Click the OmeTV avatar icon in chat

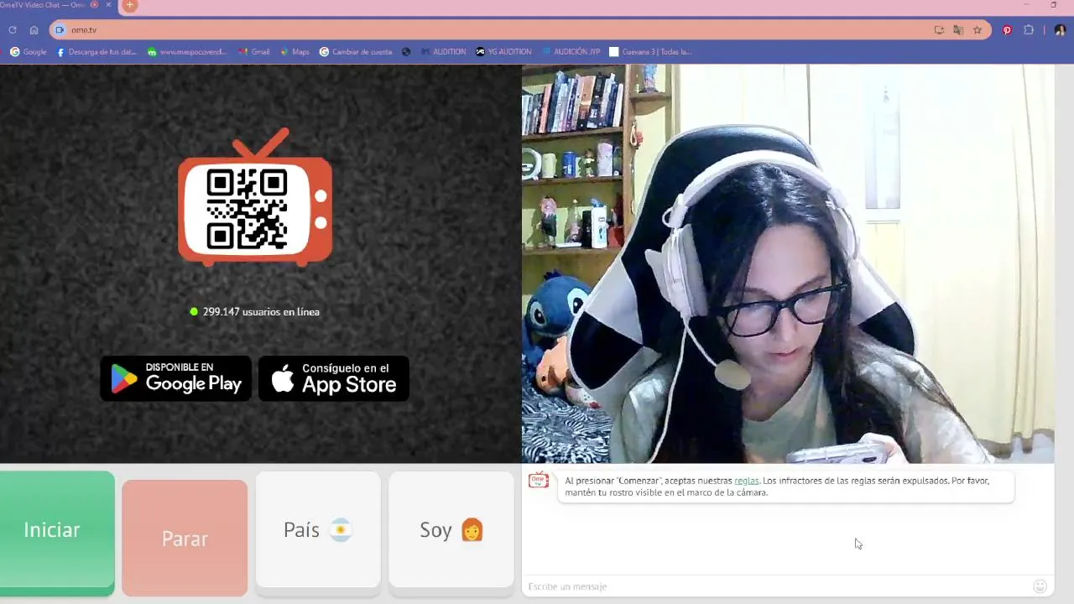coord(539,481)
